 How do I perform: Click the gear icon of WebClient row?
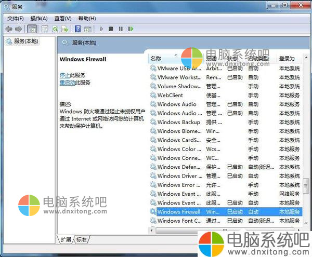click(x=153, y=95)
